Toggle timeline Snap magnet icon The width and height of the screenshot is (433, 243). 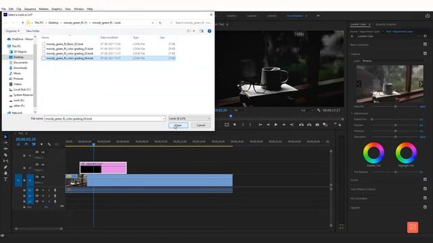[26, 144]
